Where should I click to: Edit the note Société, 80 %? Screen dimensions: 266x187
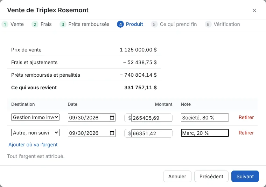click(x=205, y=117)
